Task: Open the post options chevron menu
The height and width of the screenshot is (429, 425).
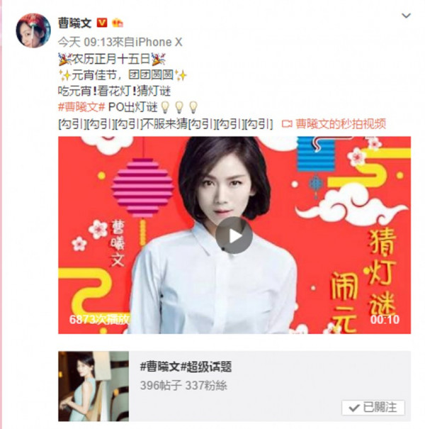Action: (406, 16)
